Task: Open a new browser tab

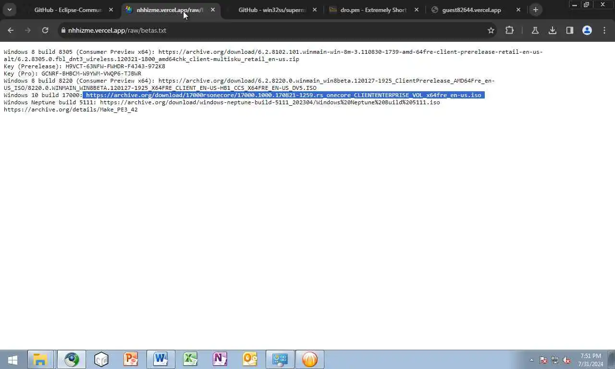Action: (x=536, y=10)
